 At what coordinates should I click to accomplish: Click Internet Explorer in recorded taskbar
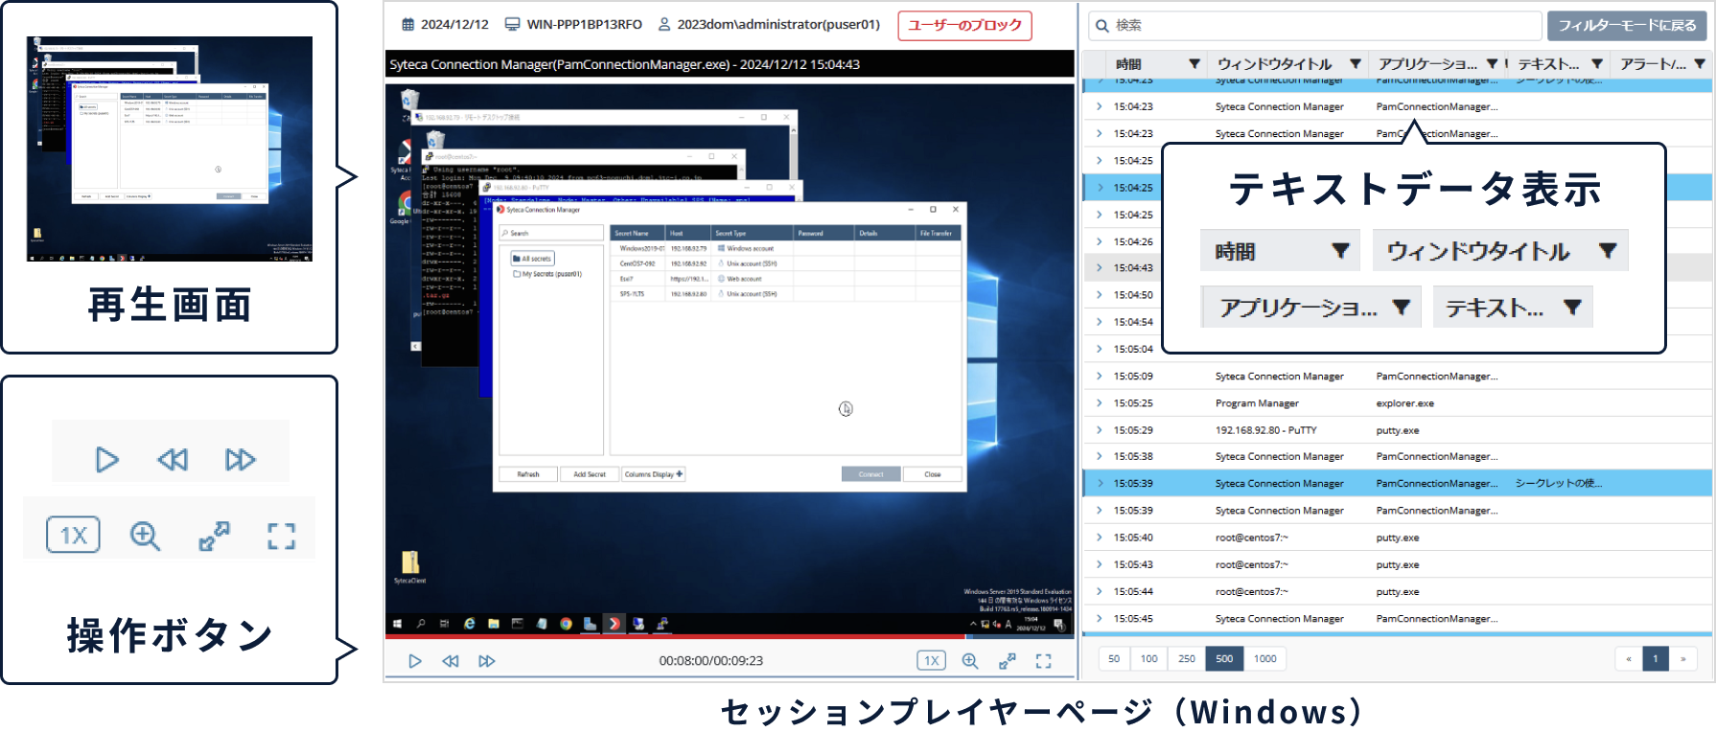(470, 624)
